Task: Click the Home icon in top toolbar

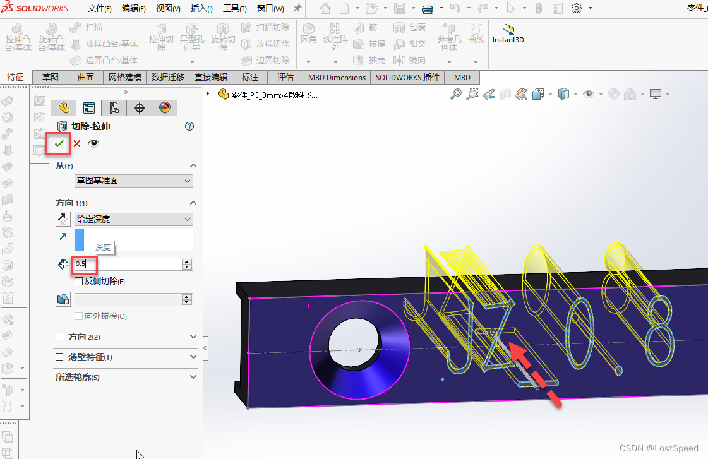Action: tap(325, 8)
